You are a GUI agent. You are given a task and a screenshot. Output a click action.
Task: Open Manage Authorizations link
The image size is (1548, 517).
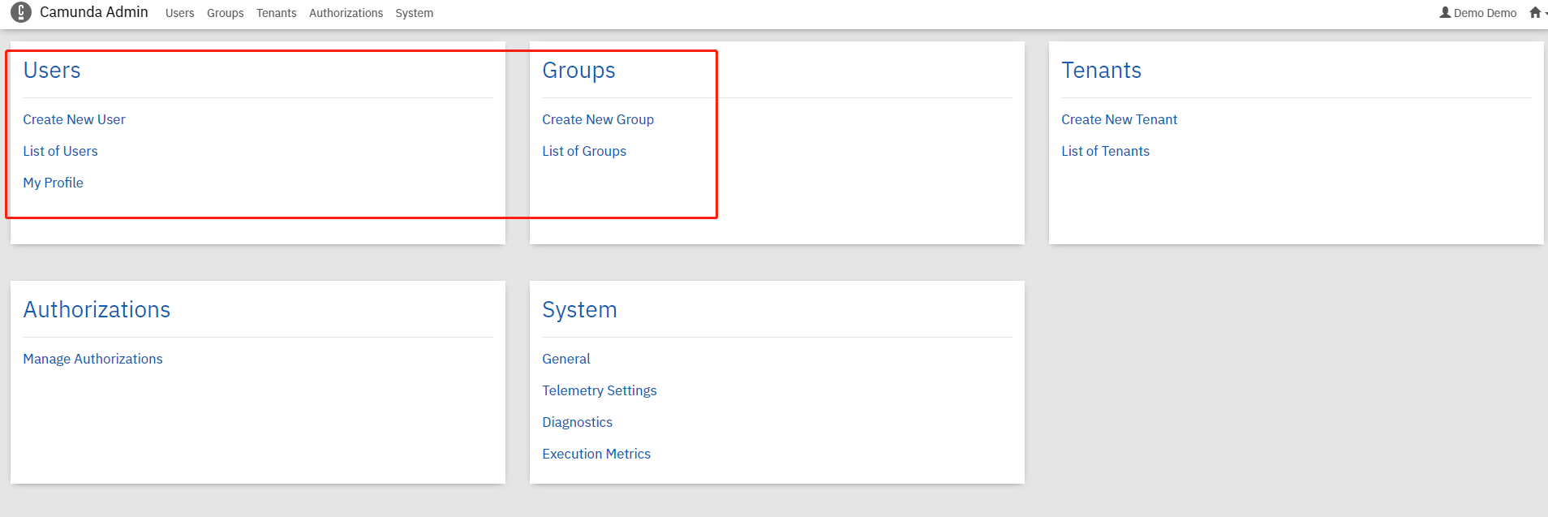(92, 359)
